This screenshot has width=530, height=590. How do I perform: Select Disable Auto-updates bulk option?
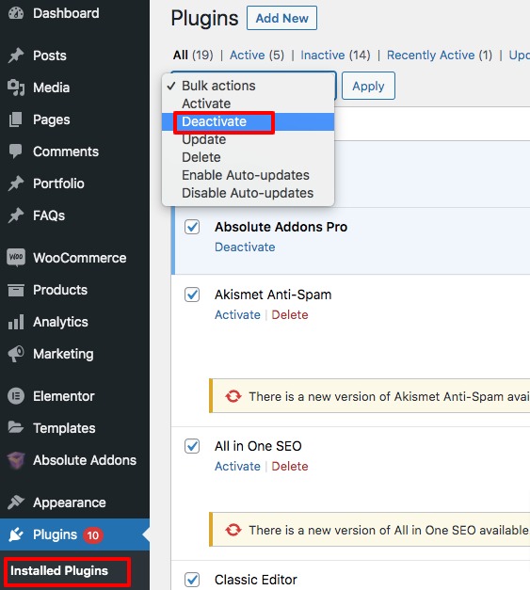[x=249, y=193]
